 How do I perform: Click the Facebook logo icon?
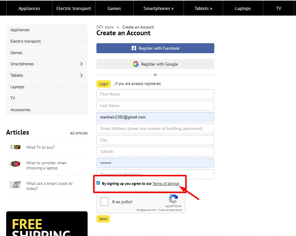[x=134, y=48]
